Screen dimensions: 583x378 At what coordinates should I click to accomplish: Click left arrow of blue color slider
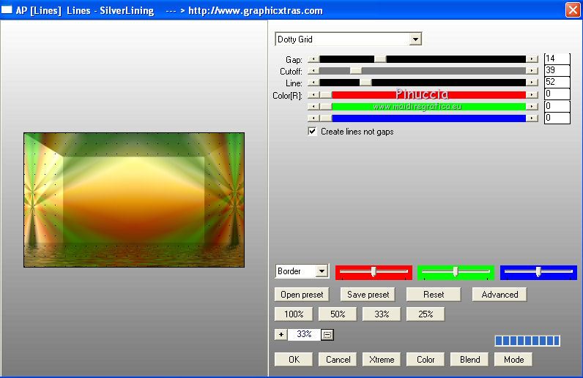(313, 118)
